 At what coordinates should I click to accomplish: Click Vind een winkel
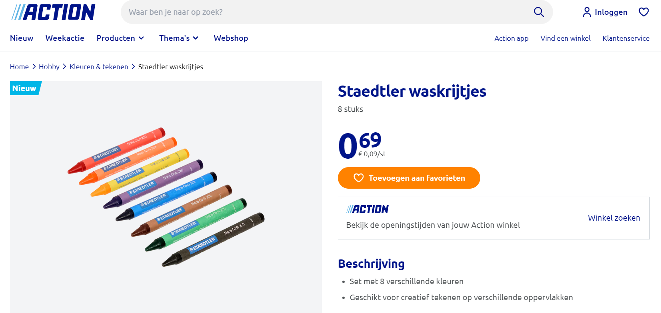[565, 38]
